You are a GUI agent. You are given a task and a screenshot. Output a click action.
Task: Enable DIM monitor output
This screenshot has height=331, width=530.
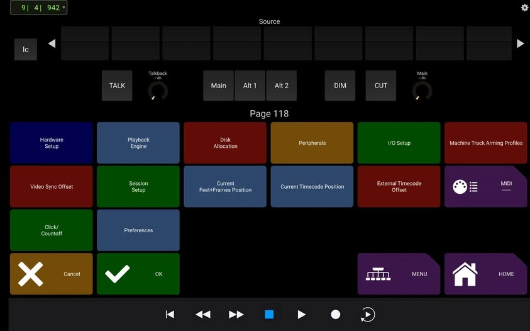(340, 86)
